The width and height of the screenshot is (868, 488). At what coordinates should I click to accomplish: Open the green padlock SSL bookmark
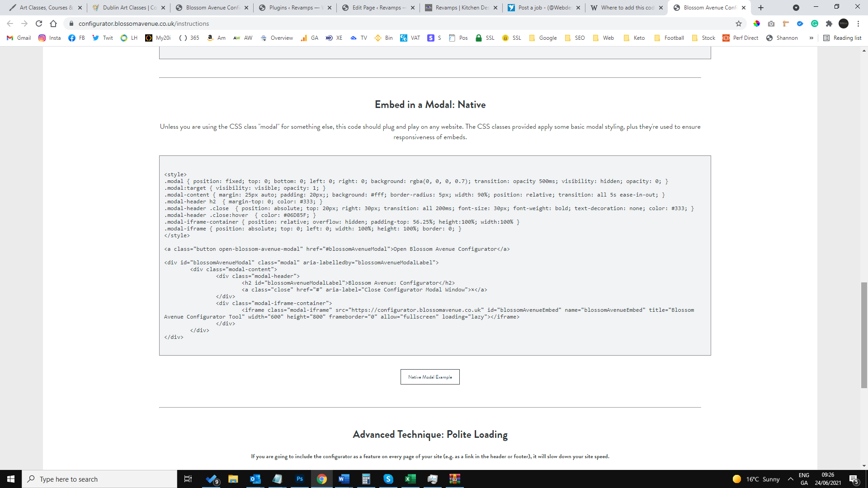485,38
